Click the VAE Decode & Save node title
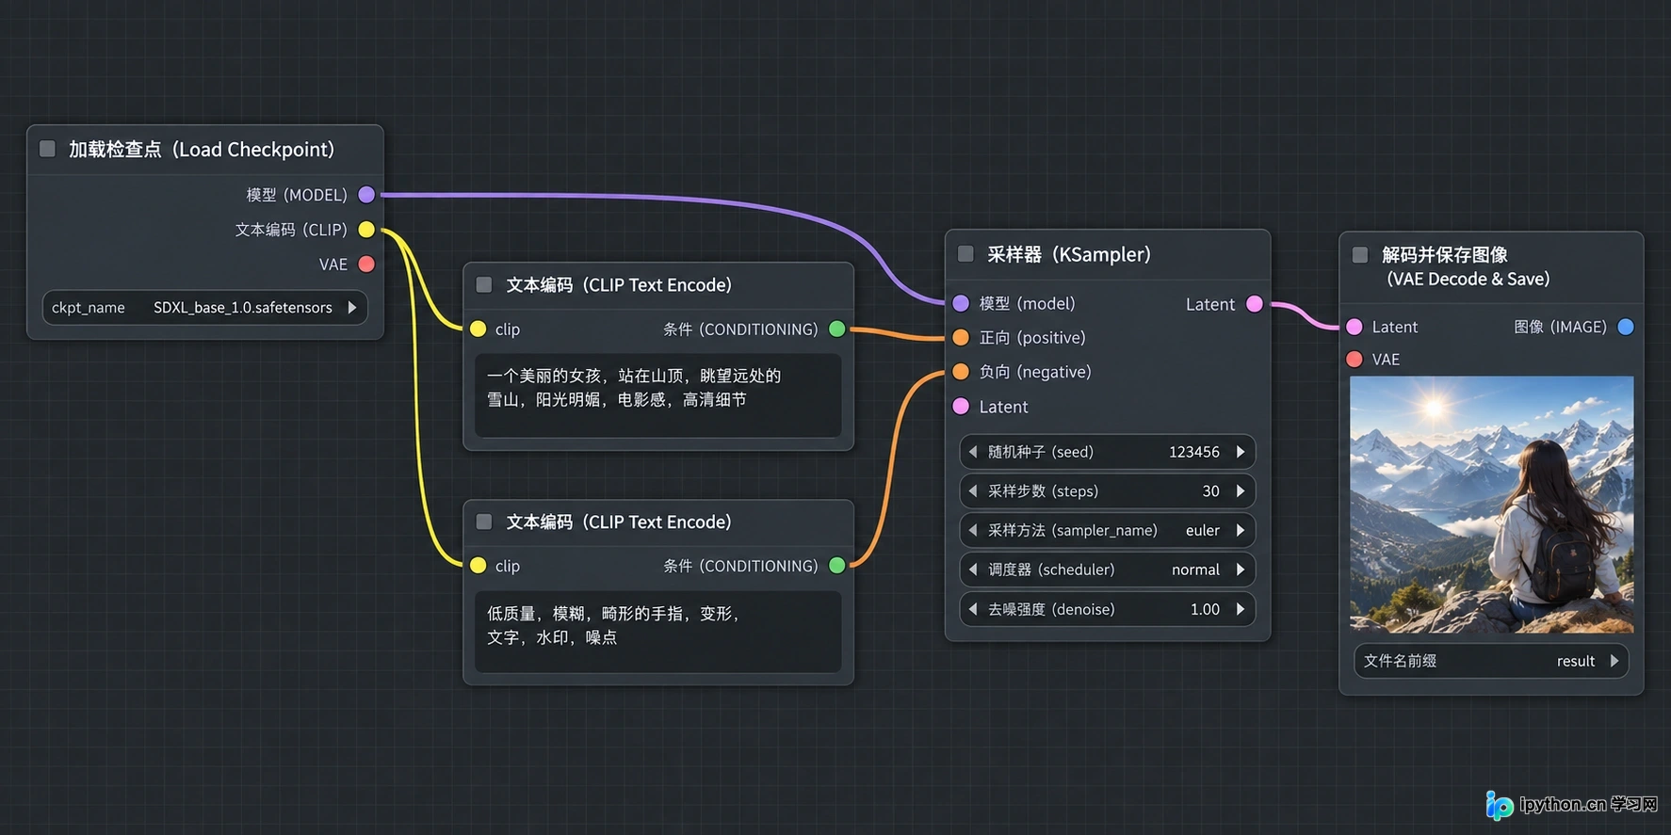Viewport: 1671px width, 835px height. [1467, 266]
